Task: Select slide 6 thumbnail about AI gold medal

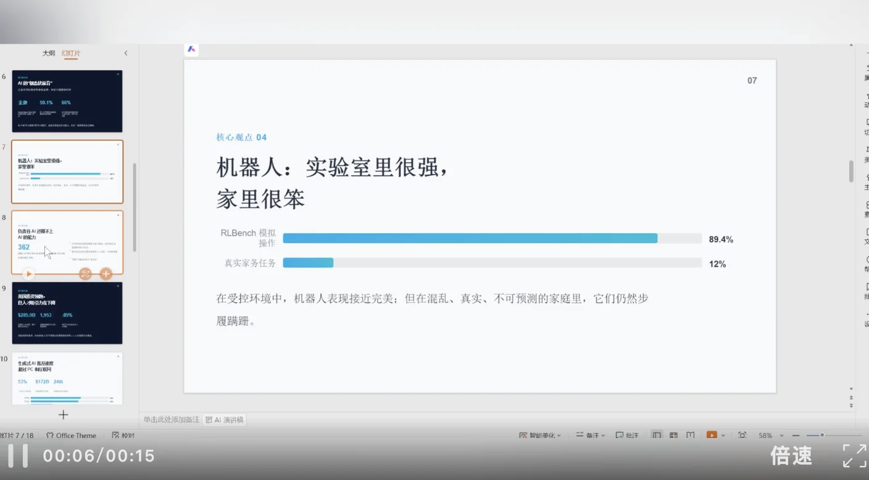Action: (67, 101)
